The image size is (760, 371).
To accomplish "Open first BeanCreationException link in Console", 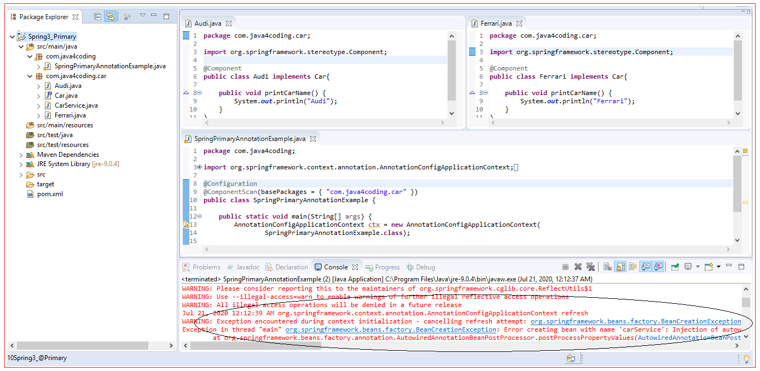I will click(636, 321).
